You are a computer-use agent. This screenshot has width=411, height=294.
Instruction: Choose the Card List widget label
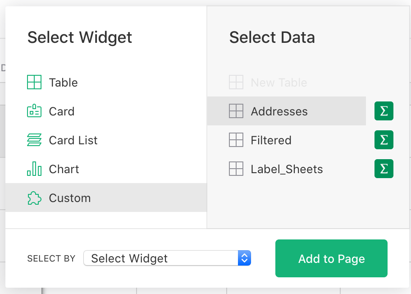[73, 140]
